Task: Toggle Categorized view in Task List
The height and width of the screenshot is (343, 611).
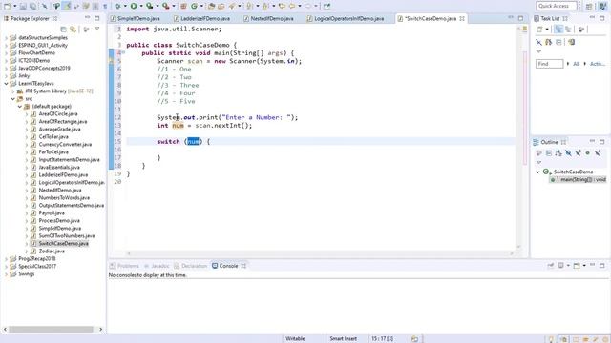Action: [558, 30]
